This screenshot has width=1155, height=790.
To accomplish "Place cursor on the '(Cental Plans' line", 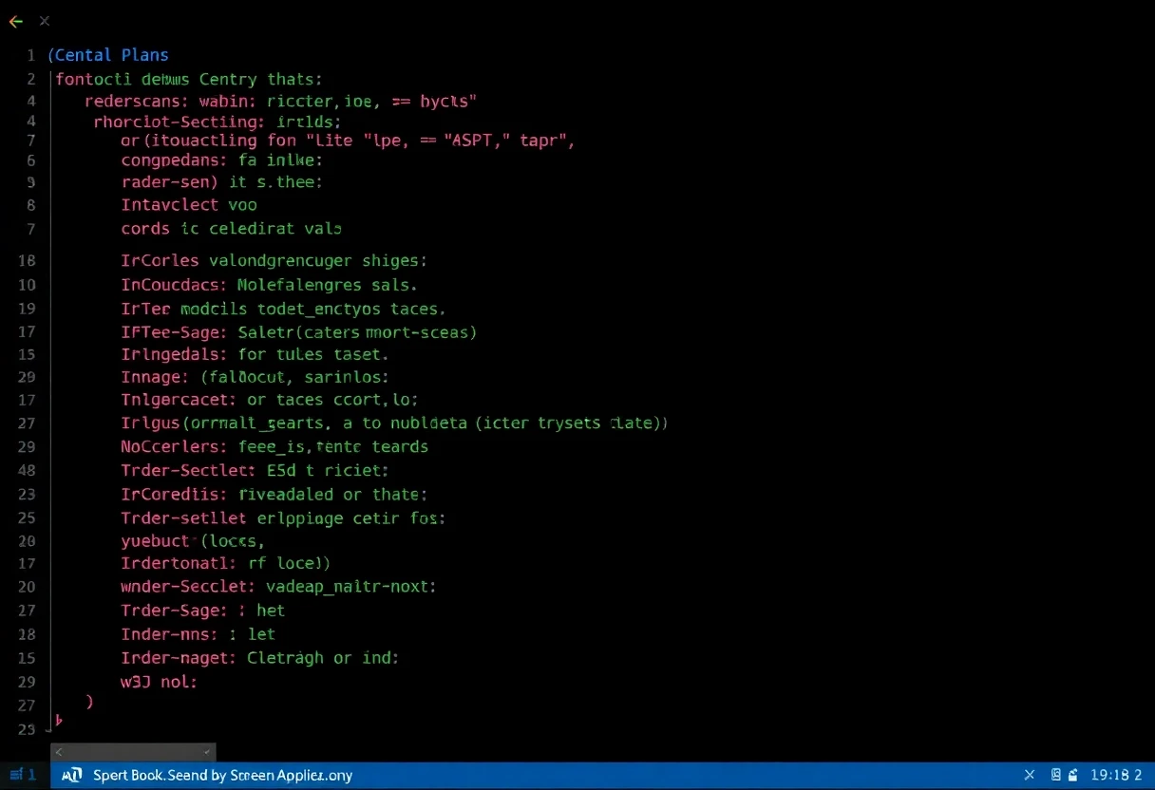I will tap(108, 54).
